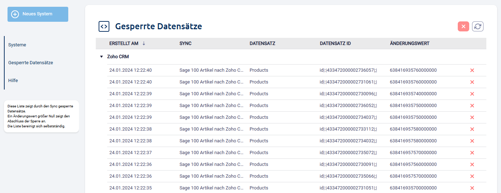Click the red delete-all X button in header

click(x=463, y=26)
